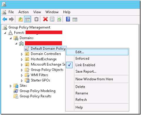The width and height of the screenshot is (141, 115).
Task: Select the Starter GPOs label
Action: tap(41, 80)
